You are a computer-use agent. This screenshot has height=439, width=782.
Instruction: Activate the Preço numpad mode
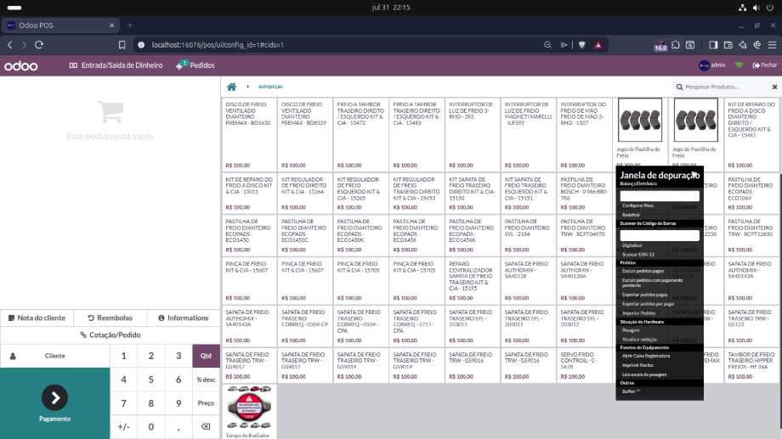click(x=206, y=403)
